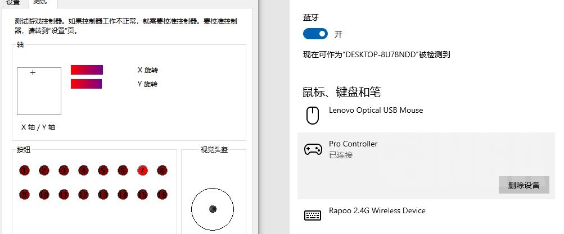Click button indicator number 12
This screenshot has height=234, width=564.
click(83, 195)
